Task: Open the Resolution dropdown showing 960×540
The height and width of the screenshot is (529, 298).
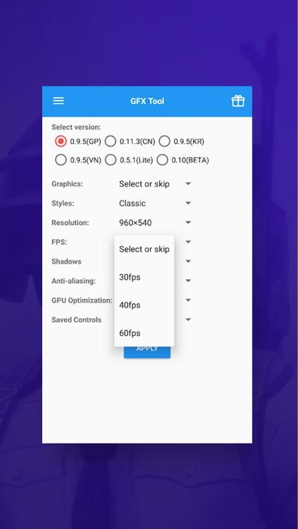Action: coord(155,223)
